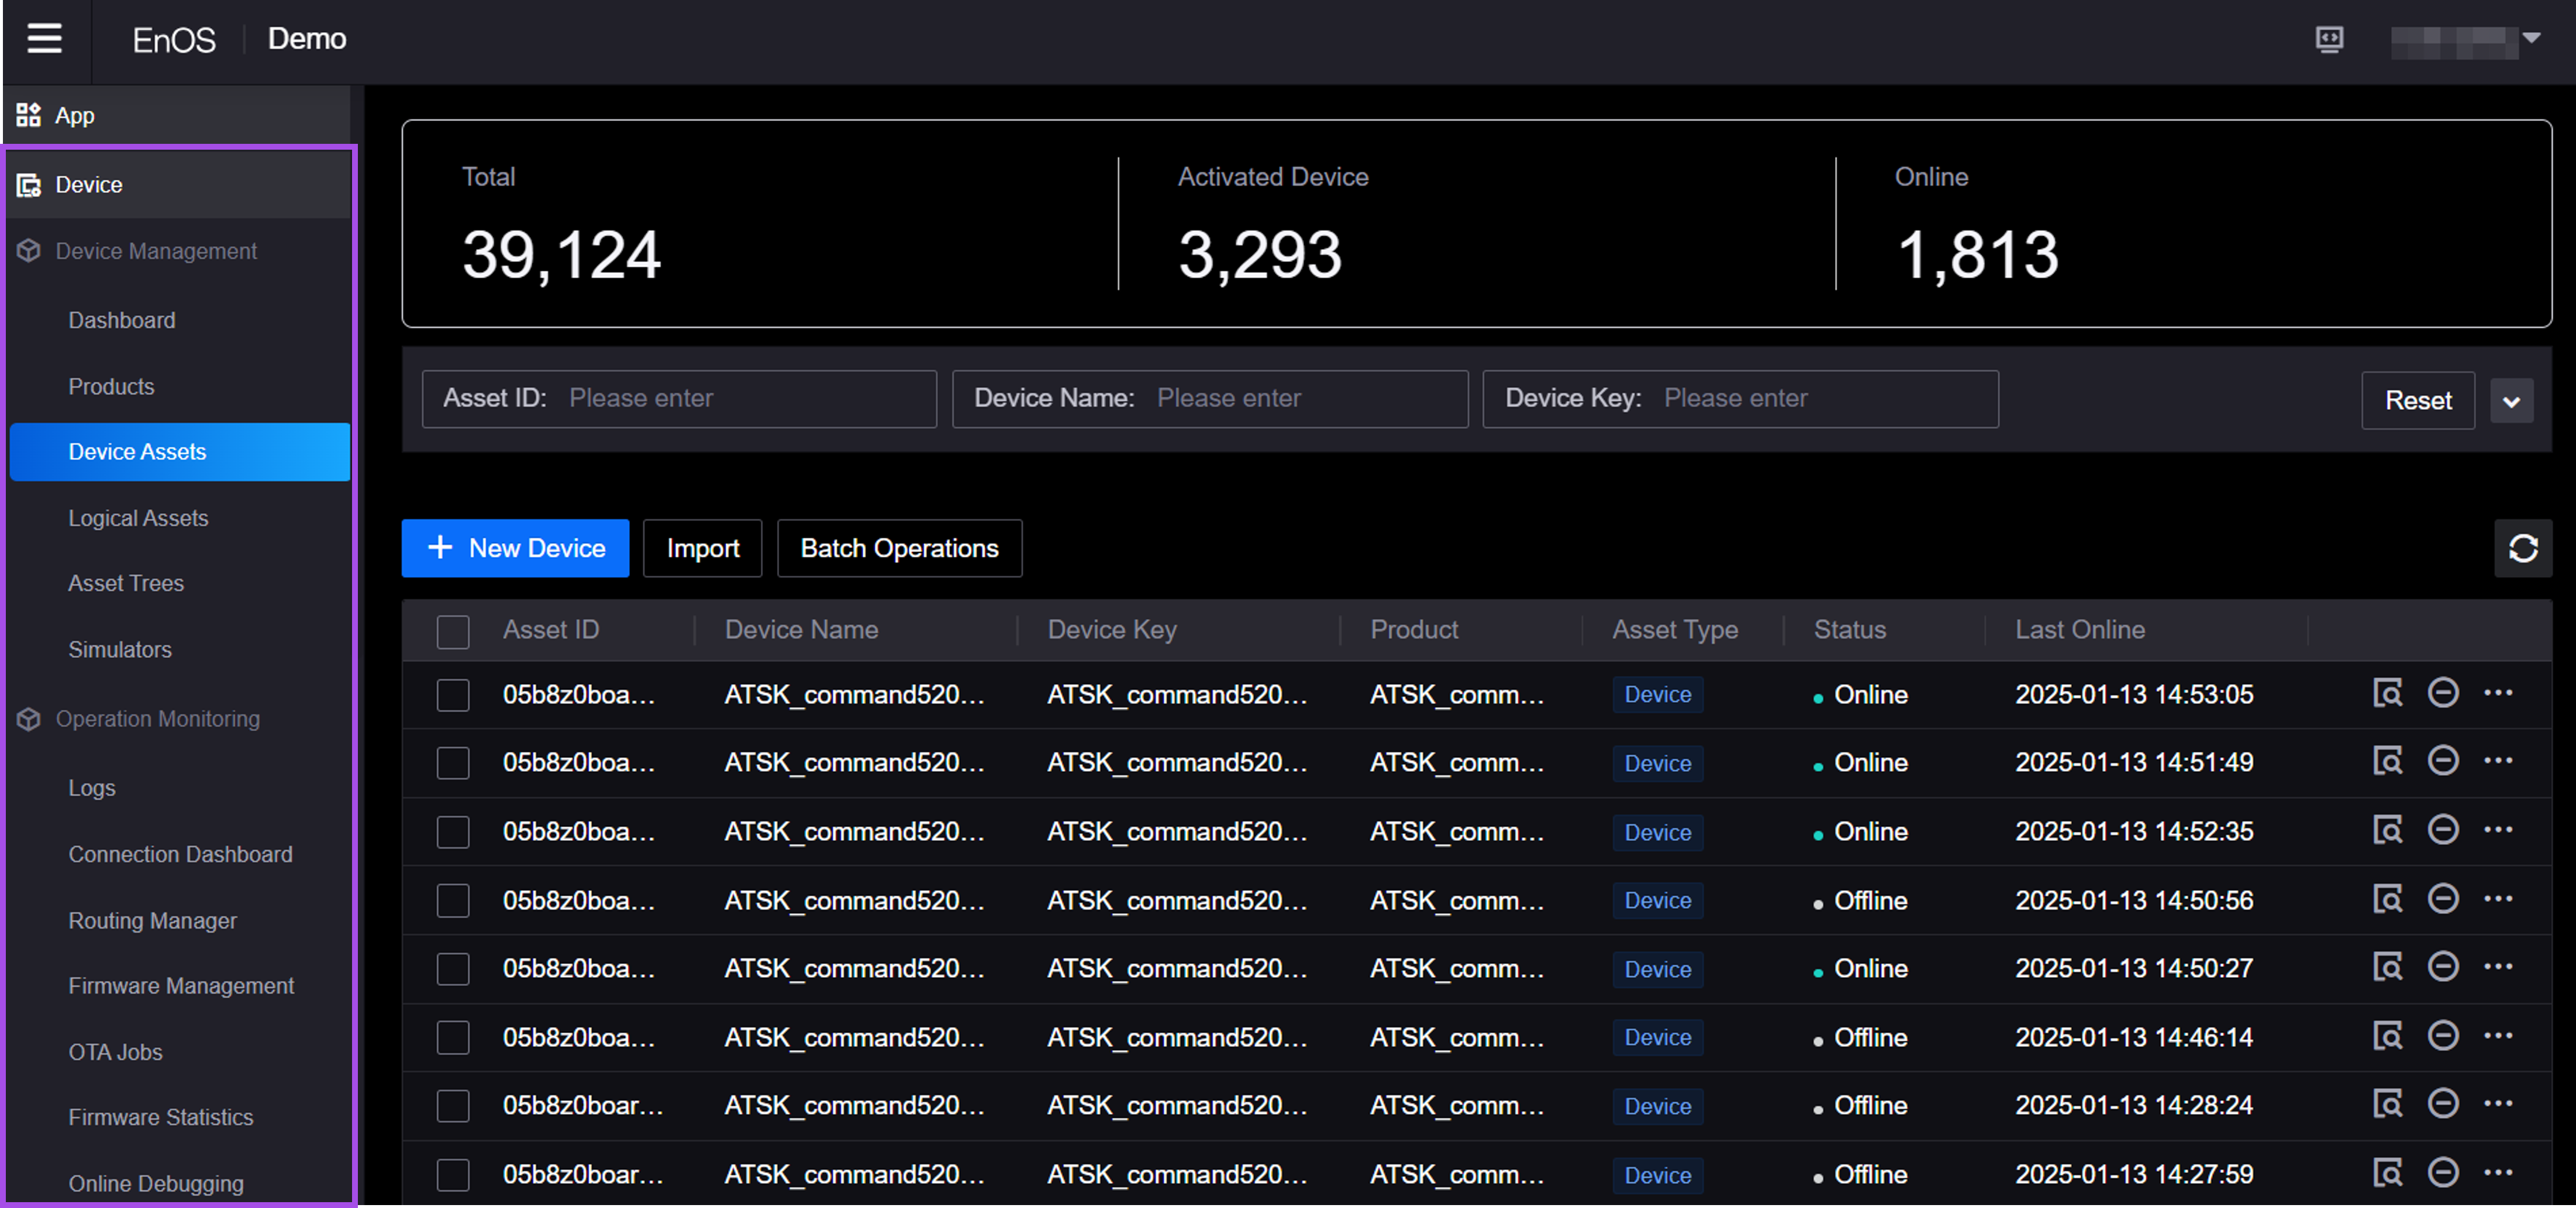
Task: Check the fifth device row checkbox
Action: coord(453,968)
